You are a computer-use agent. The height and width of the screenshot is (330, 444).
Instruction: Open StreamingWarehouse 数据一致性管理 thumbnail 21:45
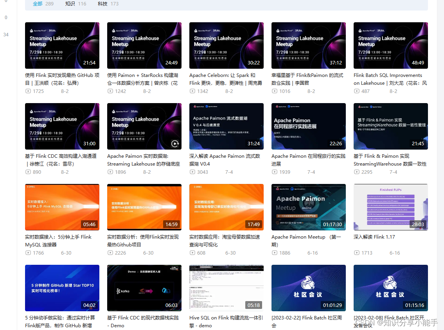(x=390, y=127)
